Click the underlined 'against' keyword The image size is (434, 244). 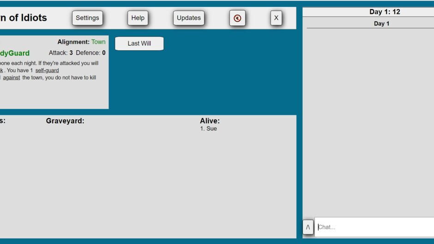12,78
